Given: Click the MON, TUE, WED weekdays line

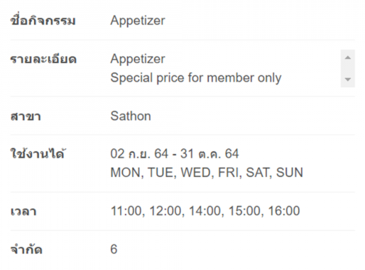Looking at the screenshot, I should click(x=207, y=173).
